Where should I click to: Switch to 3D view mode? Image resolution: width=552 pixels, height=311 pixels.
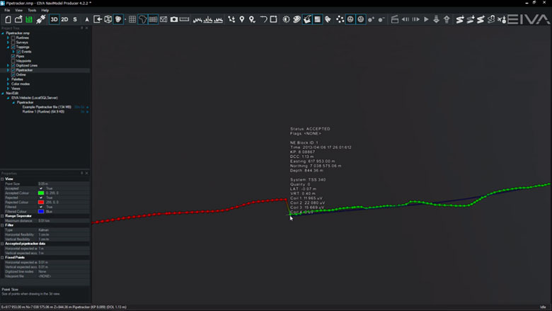[x=54, y=19]
